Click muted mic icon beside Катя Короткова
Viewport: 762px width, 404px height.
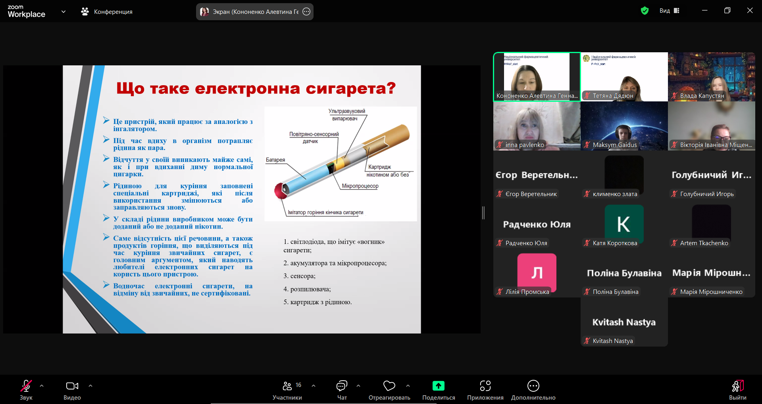click(587, 243)
